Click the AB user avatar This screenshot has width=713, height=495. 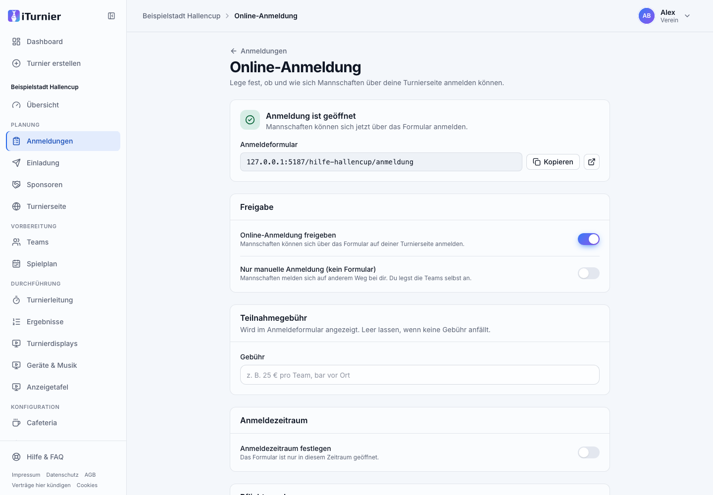[x=647, y=16]
